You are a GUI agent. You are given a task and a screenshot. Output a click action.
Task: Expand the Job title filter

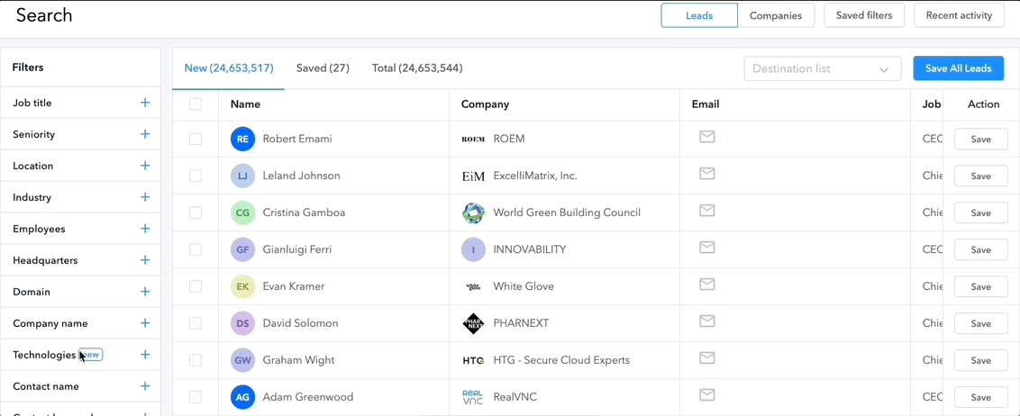(145, 103)
